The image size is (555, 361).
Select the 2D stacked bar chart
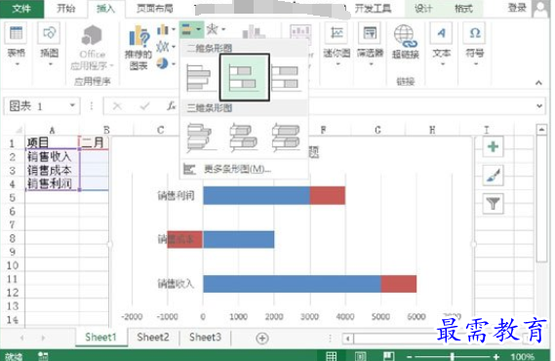click(x=244, y=77)
